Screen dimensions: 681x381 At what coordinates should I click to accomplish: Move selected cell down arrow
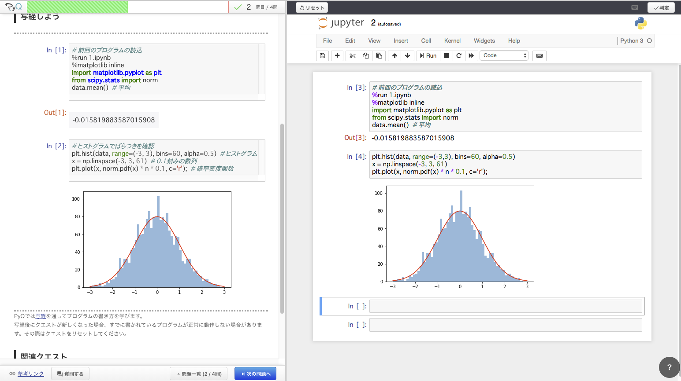407,56
